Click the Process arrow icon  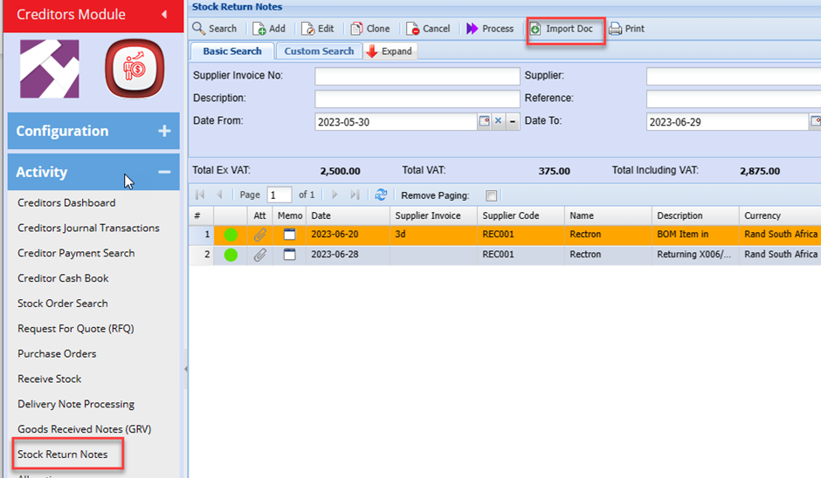(472, 29)
